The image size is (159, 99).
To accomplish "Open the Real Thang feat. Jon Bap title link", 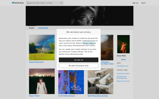I will point(98,96).
